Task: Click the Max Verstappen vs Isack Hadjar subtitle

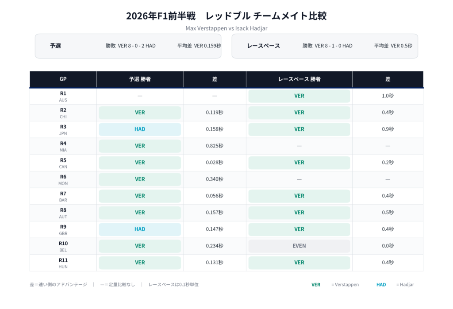Action: (226, 28)
